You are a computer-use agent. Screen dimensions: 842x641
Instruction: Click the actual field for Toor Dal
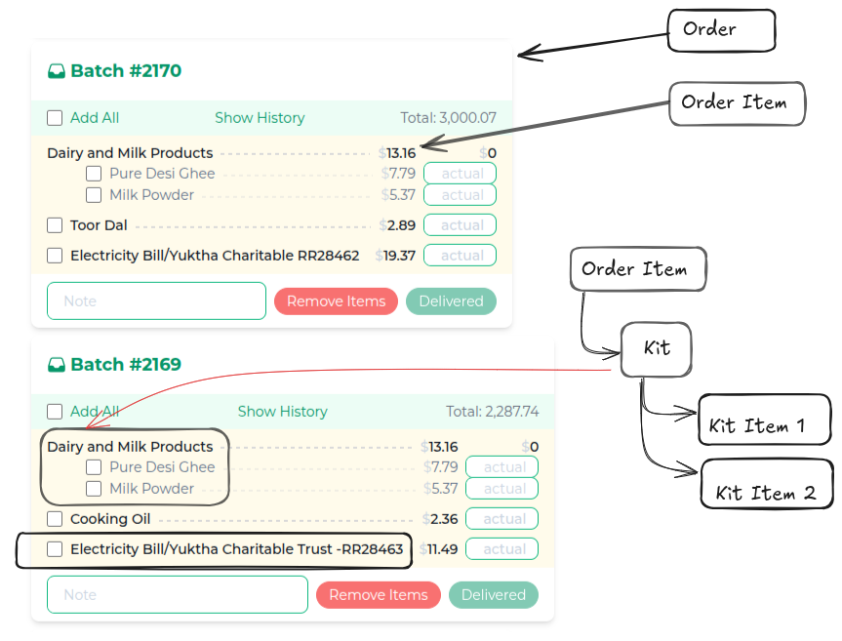pos(461,225)
